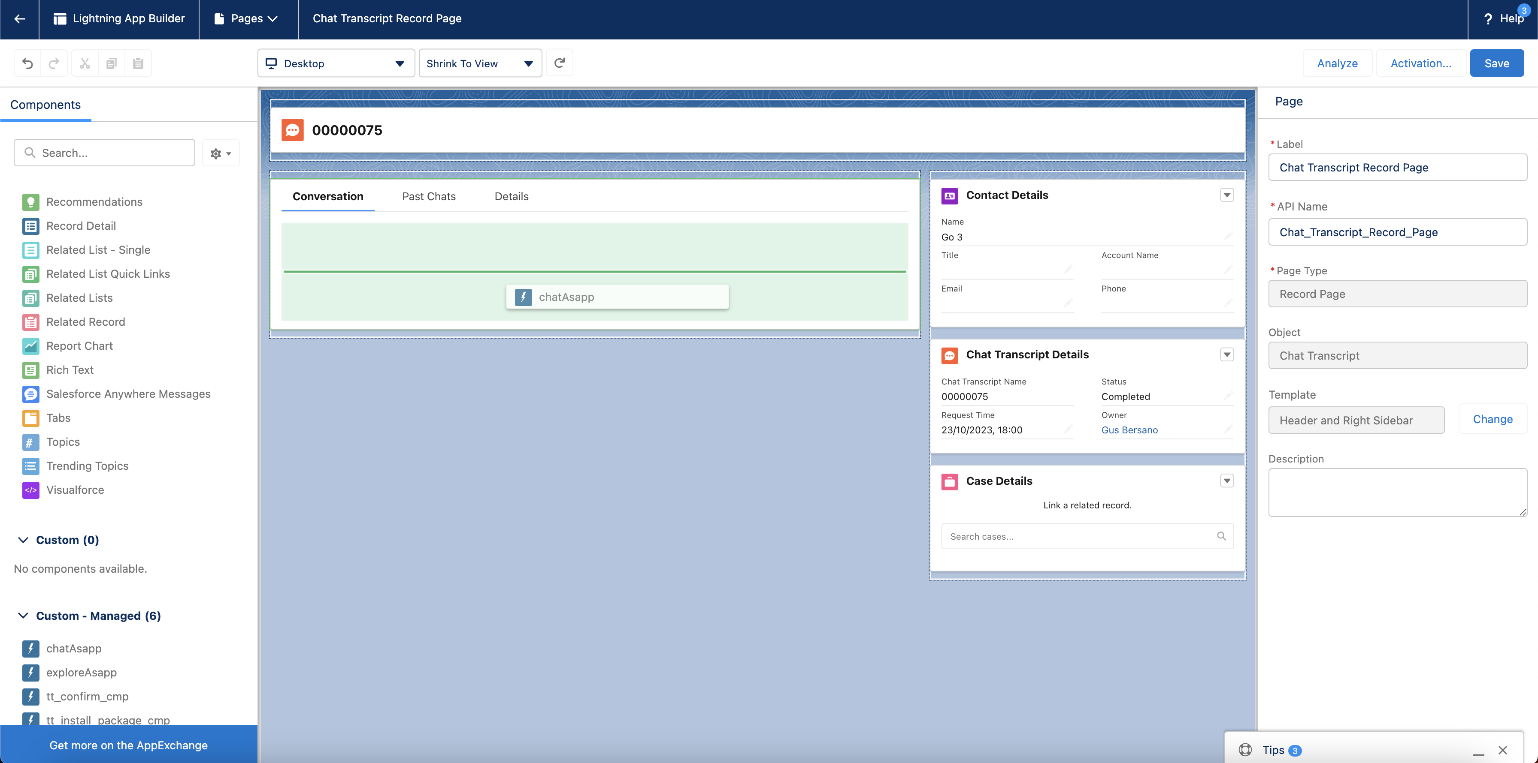Click the Save button

coord(1496,63)
